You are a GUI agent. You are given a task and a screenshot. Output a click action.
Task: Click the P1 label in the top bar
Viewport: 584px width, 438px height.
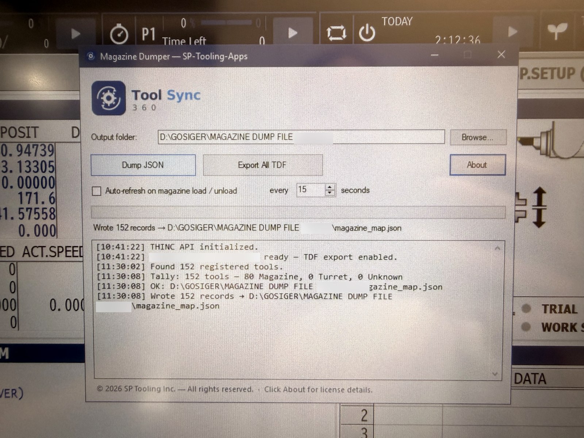148,34
